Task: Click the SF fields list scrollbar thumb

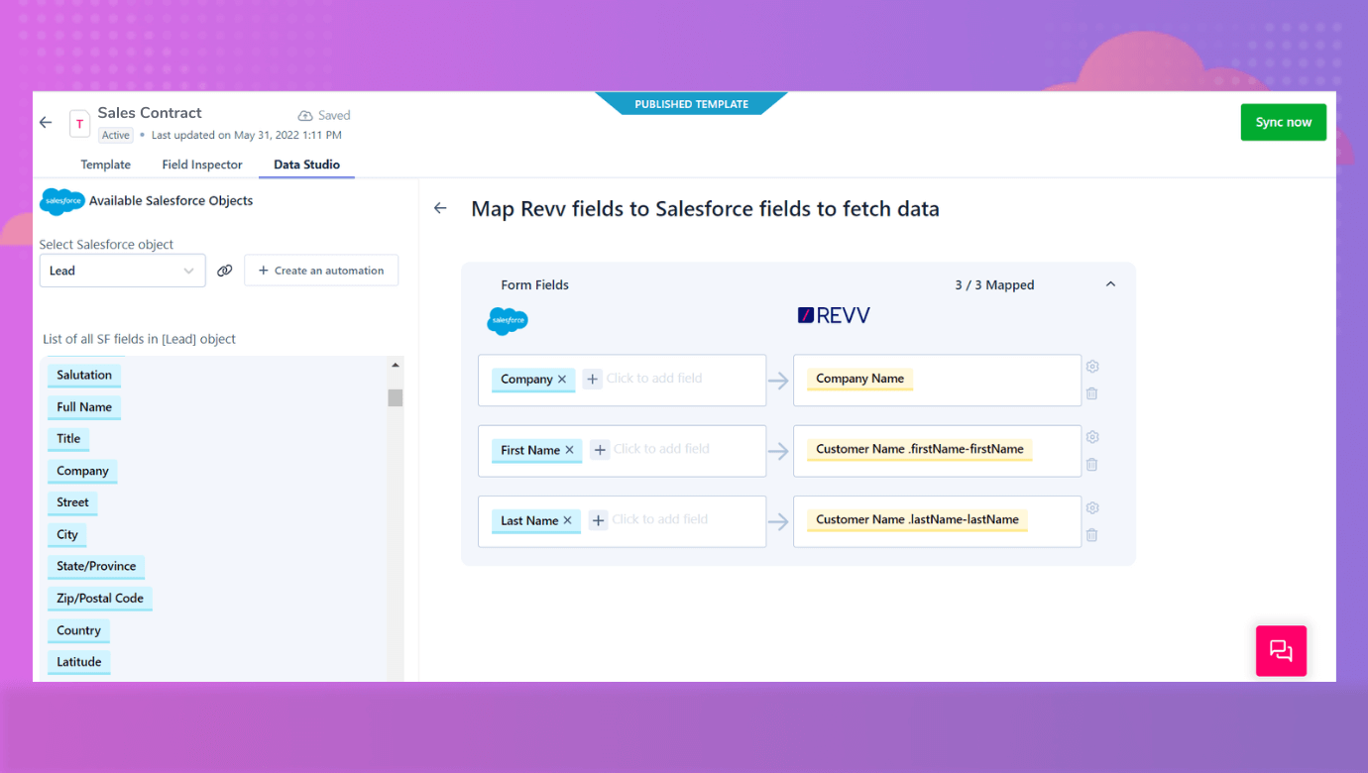Action: click(x=396, y=397)
